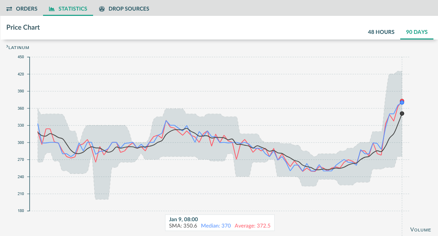Viewport: 438px width, 236px height.
Task: Select the 90 Days price range
Action: coord(417,32)
